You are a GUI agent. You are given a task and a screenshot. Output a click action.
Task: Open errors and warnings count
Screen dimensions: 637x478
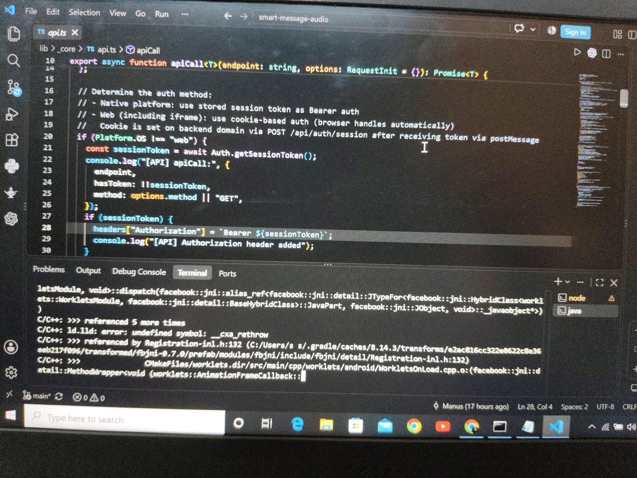[x=89, y=397]
